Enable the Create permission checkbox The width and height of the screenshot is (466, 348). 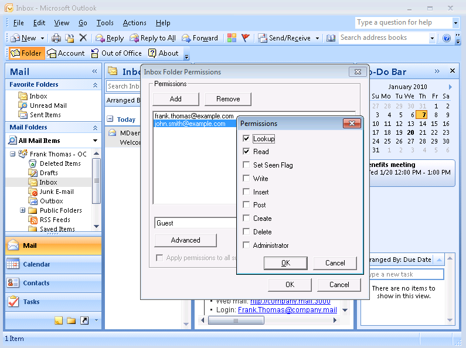click(x=246, y=219)
